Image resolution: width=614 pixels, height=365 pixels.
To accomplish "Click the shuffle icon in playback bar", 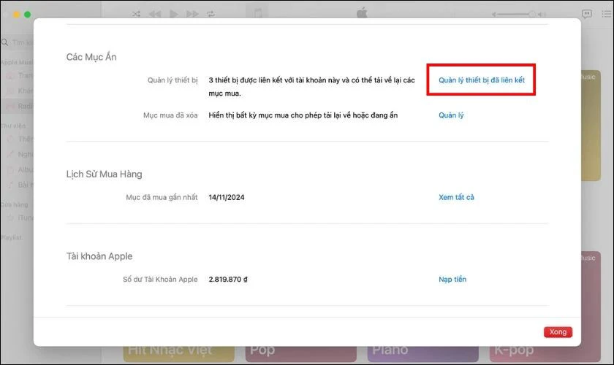I will [136, 14].
